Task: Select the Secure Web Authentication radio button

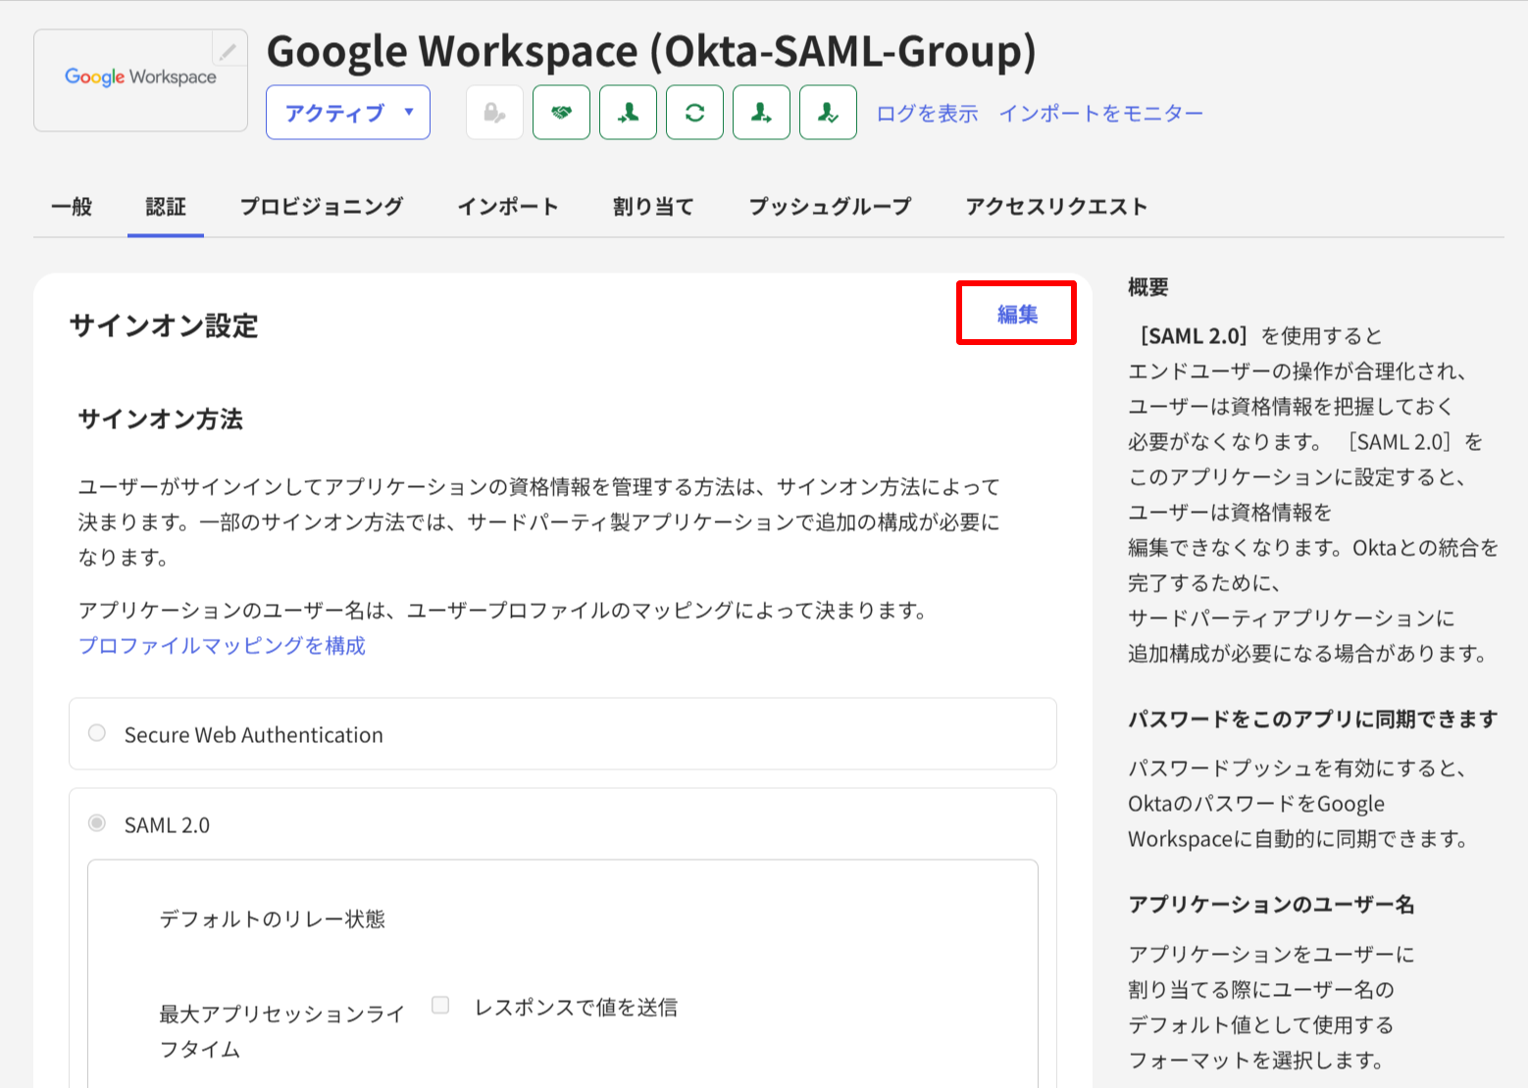Action: [x=97, y=733]
